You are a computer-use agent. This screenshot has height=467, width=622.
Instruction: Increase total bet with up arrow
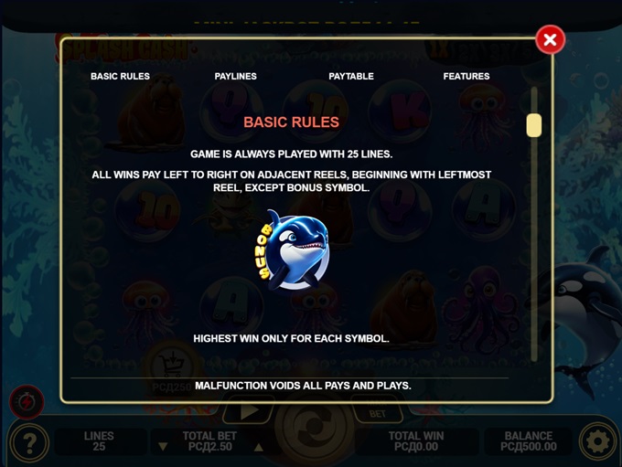(x=259, y=447)
